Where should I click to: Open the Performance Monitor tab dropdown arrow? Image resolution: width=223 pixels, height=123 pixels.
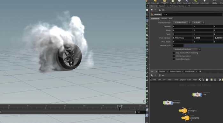click(x=185, y=6)
